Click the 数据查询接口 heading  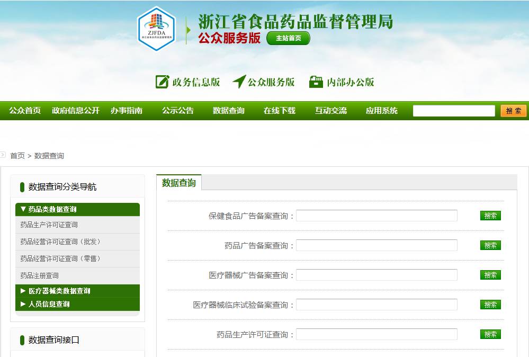[54, 340]
